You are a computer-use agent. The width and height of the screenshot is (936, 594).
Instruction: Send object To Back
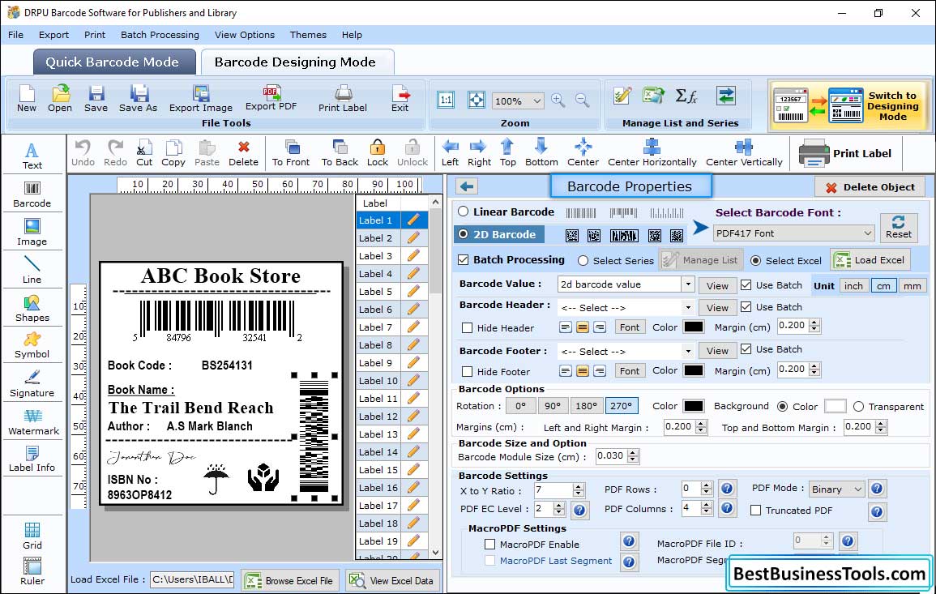pyautogui.click(x=340, y=153)
